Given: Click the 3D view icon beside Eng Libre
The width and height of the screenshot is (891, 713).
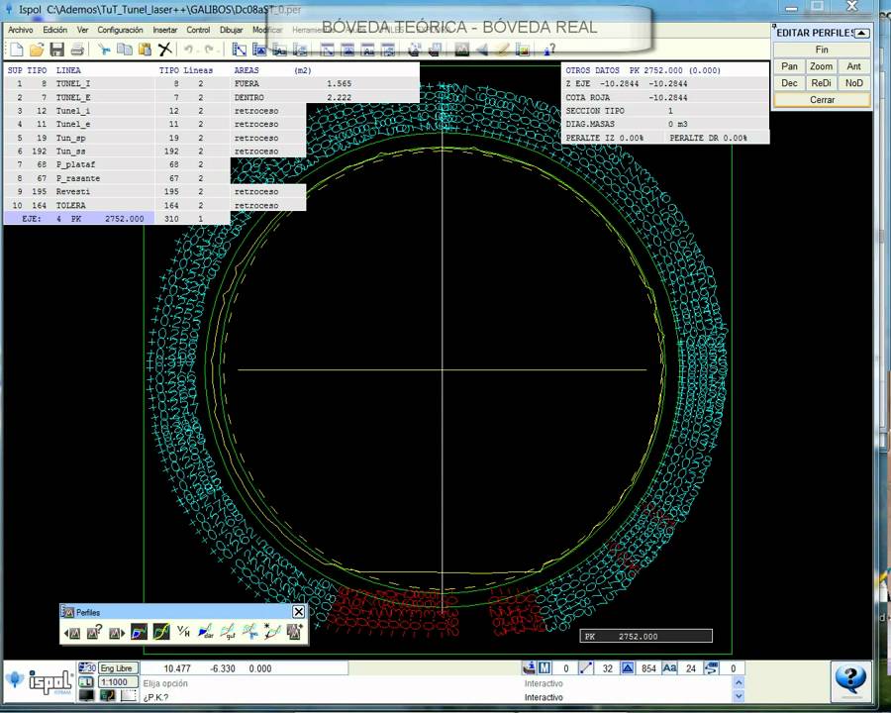Looking at the screenshot, I should click(87, 668).
